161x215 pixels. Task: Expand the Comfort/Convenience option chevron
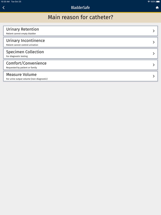point(153,65)
